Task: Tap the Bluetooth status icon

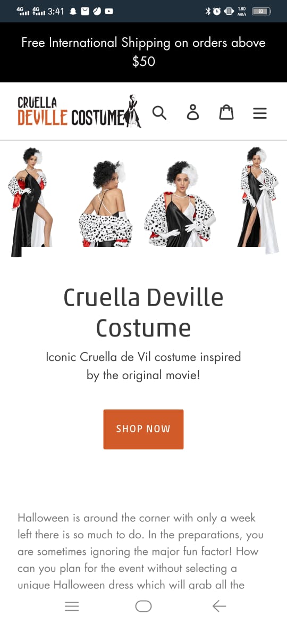Action: point(208,12)
